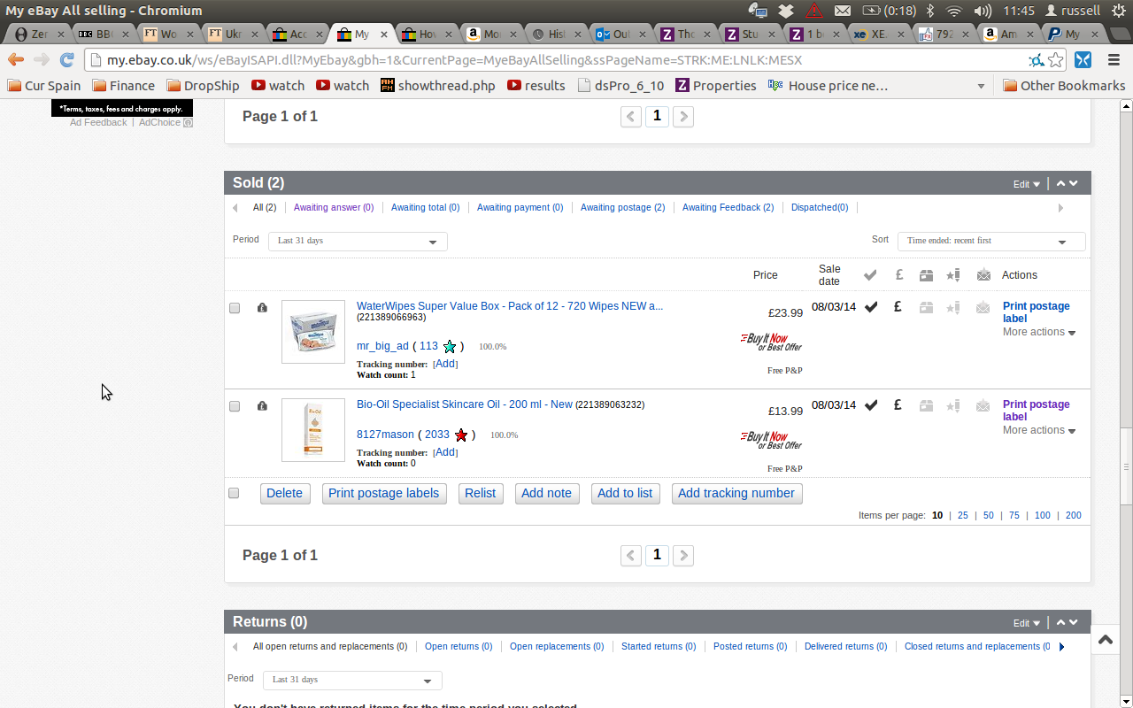Screen dimensions: 1133x708
Task: Click the Bio-Oil product thumbnail
Action: (x=313, y=430)
